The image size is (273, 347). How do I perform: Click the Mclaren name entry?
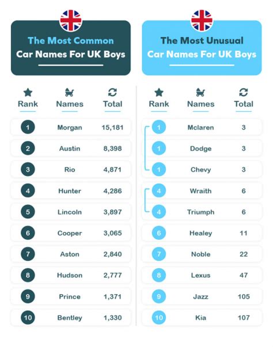coord(200,128)
